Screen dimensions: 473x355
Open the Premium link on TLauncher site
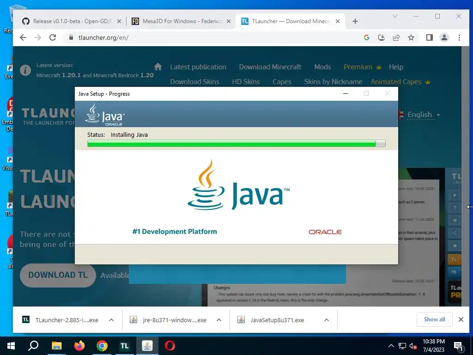coord(362,67)
